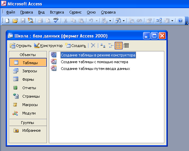Select Создание таблицы с помощью мастера
The image size is (189, 151).
pyautogui.click(x=94, y=62)
